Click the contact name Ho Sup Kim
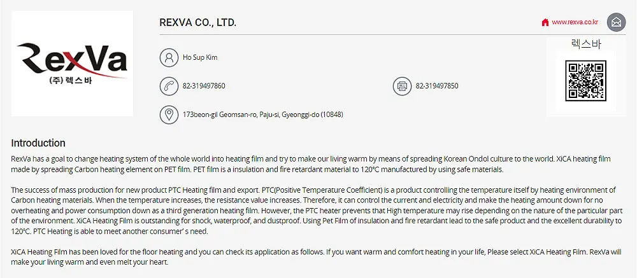The height and width of the screenshot is (278, 637). pos(200,58)
